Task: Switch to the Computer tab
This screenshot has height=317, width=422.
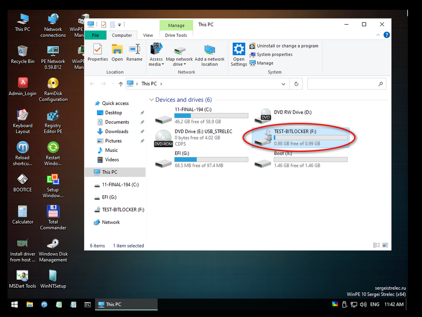Action: pos(122,35)
